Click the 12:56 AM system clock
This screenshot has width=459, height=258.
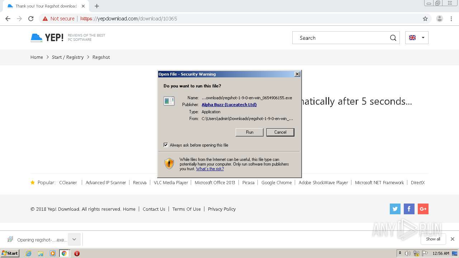[x=441, y=253]
